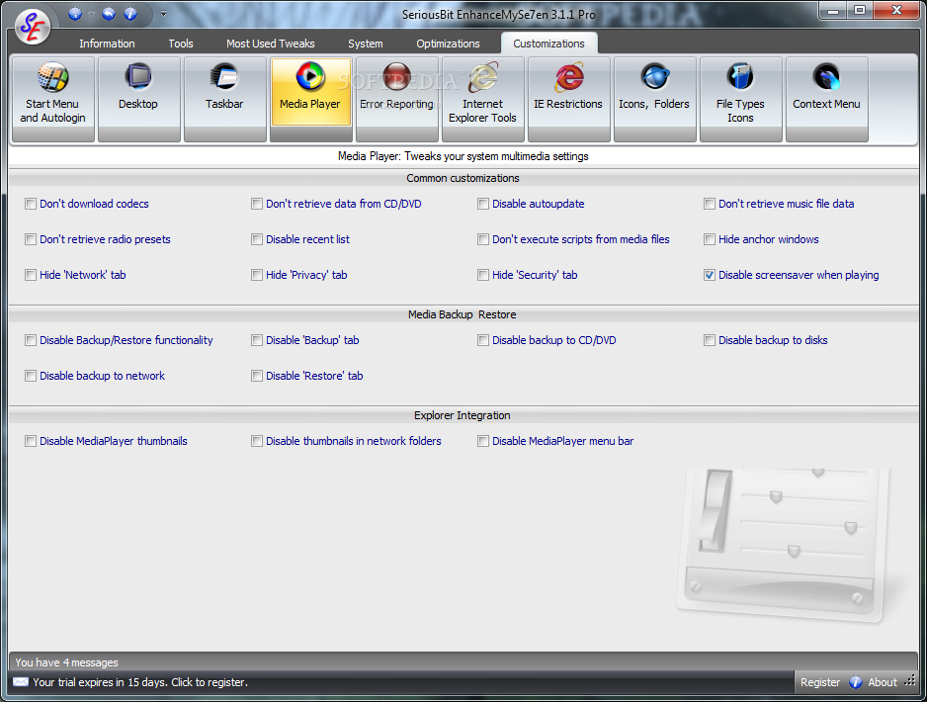Check Disable 'Restore' tab

click(x=257, y=376)
